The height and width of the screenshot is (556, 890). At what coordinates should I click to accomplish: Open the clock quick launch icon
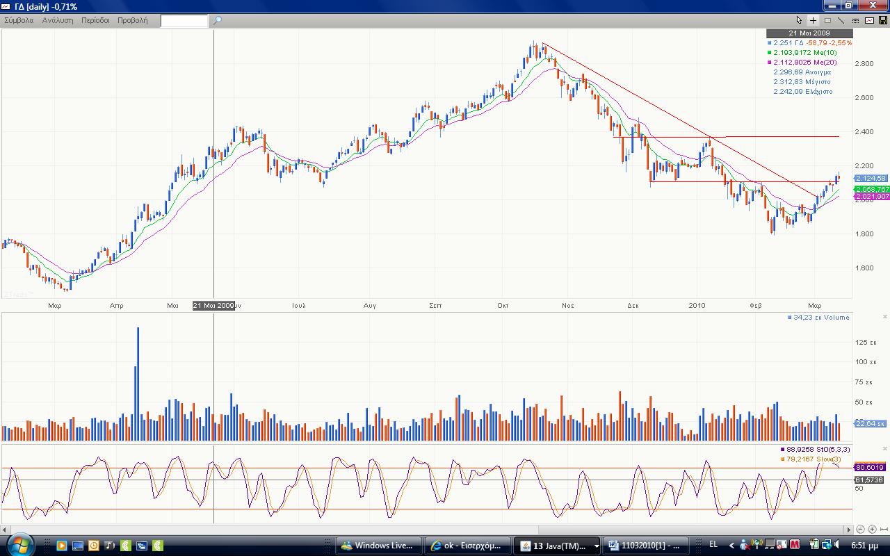point(94,546)
